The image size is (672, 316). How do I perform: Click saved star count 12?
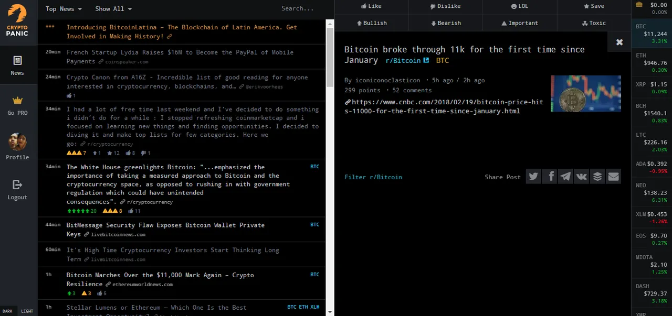point(113,153)
